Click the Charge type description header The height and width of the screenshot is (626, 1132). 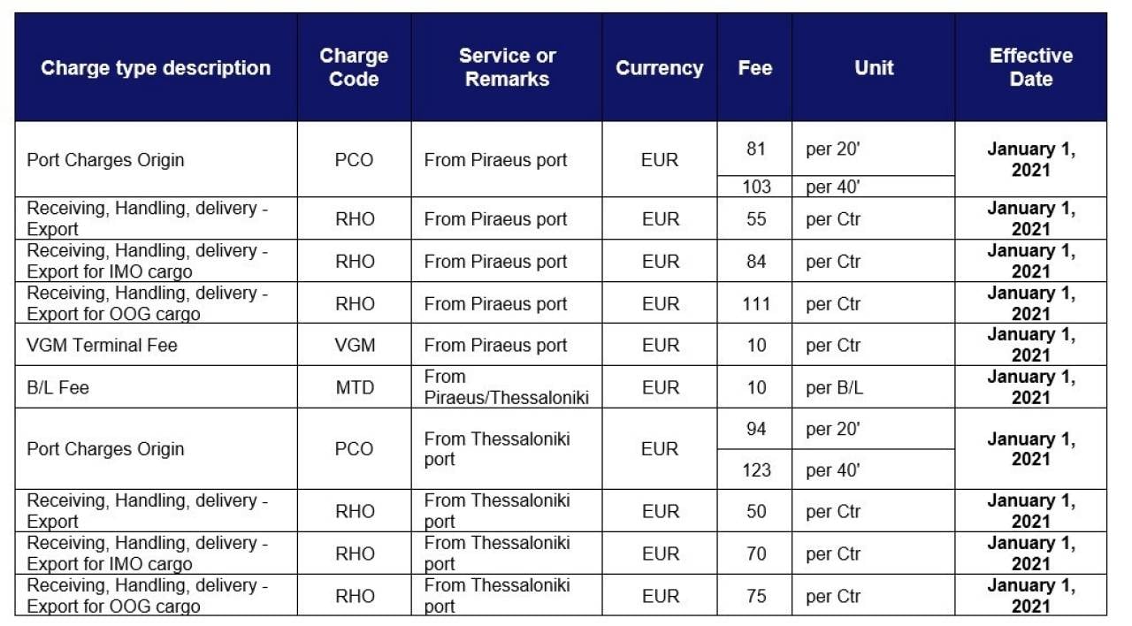(x=156, y=68)
